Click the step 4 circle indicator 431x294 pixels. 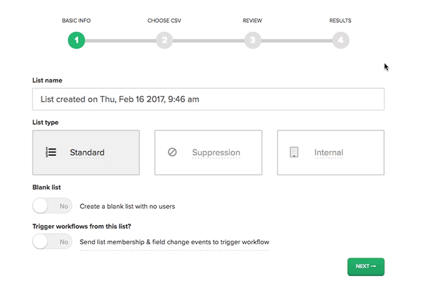pos(341,40)
